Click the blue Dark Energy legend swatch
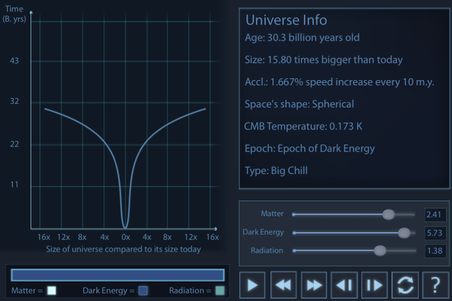 pyautogui.click(x=143, y=290)
